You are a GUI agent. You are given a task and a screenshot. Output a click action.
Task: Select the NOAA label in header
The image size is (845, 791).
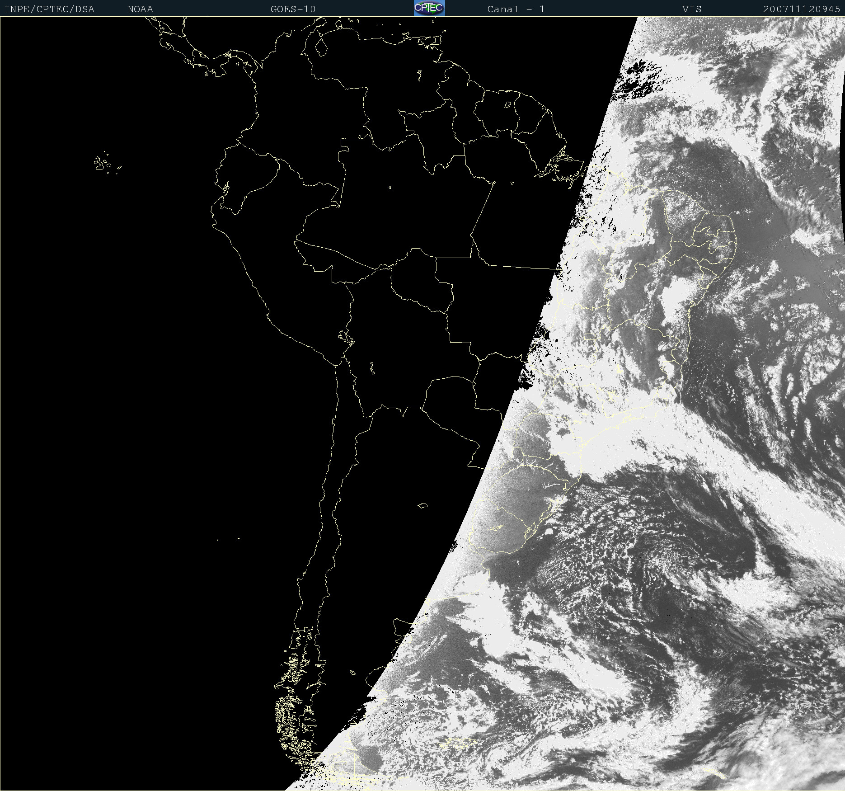[x=140, y=9]
